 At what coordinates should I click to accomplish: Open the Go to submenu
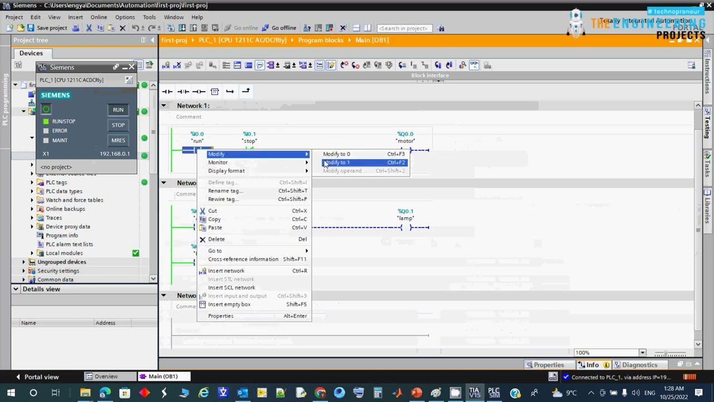(254, 251)
